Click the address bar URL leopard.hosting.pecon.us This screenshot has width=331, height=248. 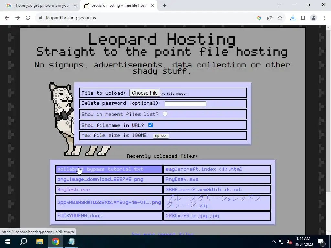(71, 18)
